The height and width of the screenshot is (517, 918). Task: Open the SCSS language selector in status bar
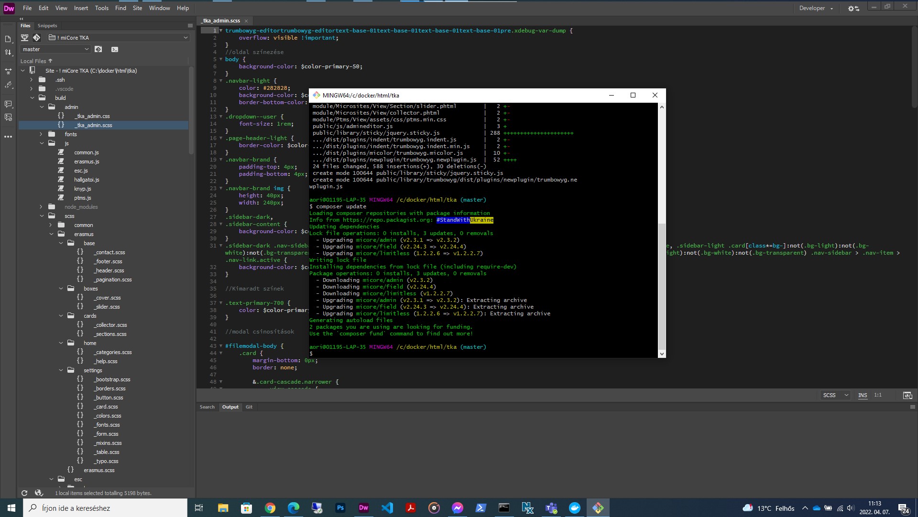(835, 395)
